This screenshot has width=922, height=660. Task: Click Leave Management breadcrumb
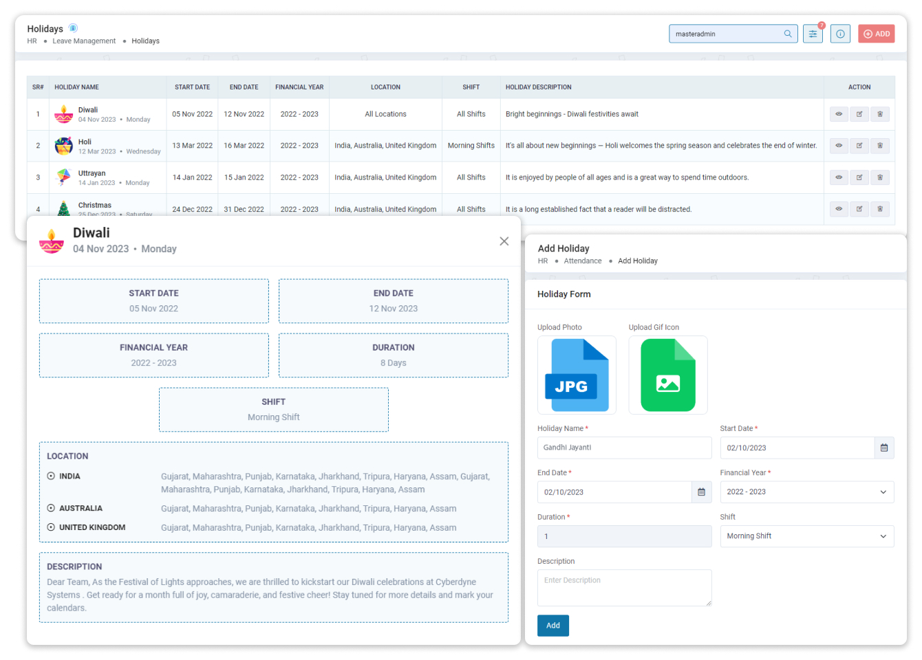[x=84, y=41]
